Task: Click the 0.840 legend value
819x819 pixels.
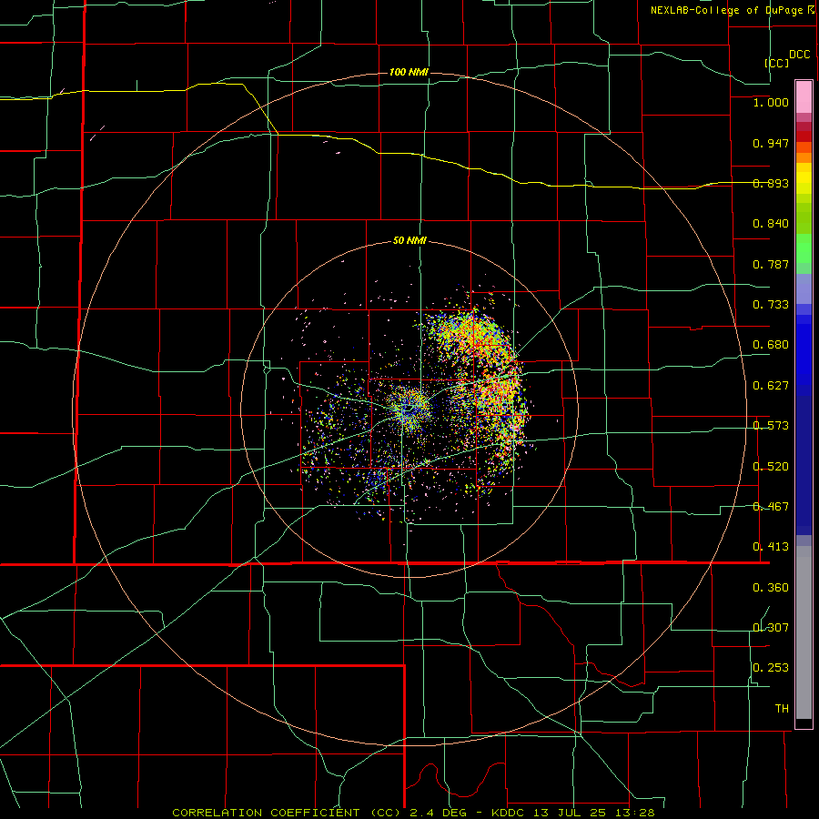Action: [771, 224]
